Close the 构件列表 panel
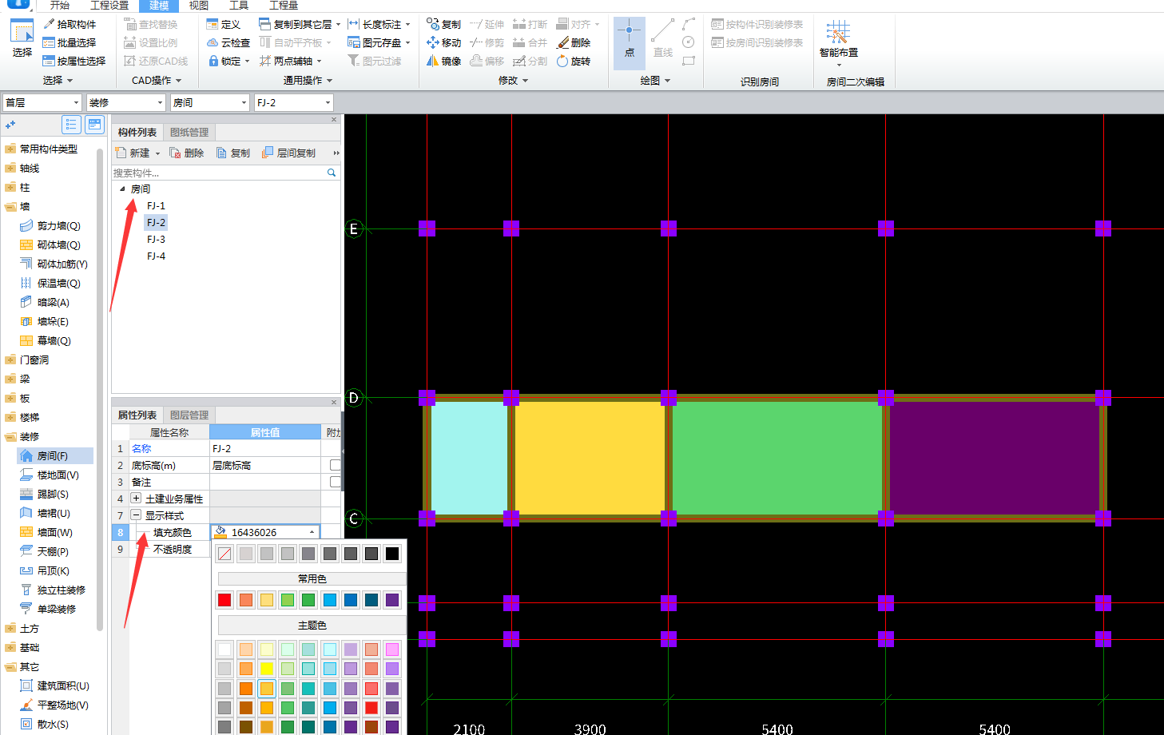This screenshot has height=735, width=1164. 334,119
